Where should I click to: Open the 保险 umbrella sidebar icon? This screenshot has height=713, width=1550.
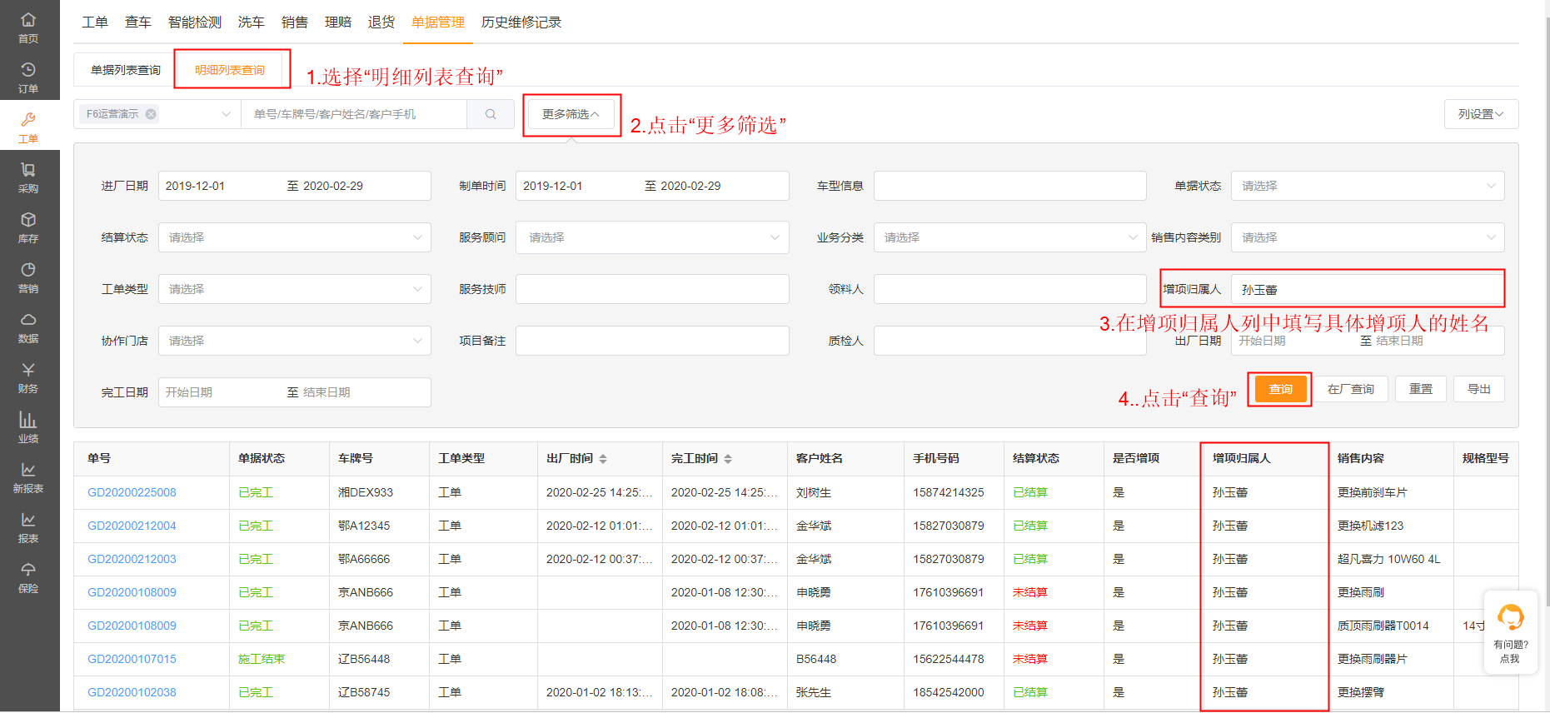(x=28, y=576)
